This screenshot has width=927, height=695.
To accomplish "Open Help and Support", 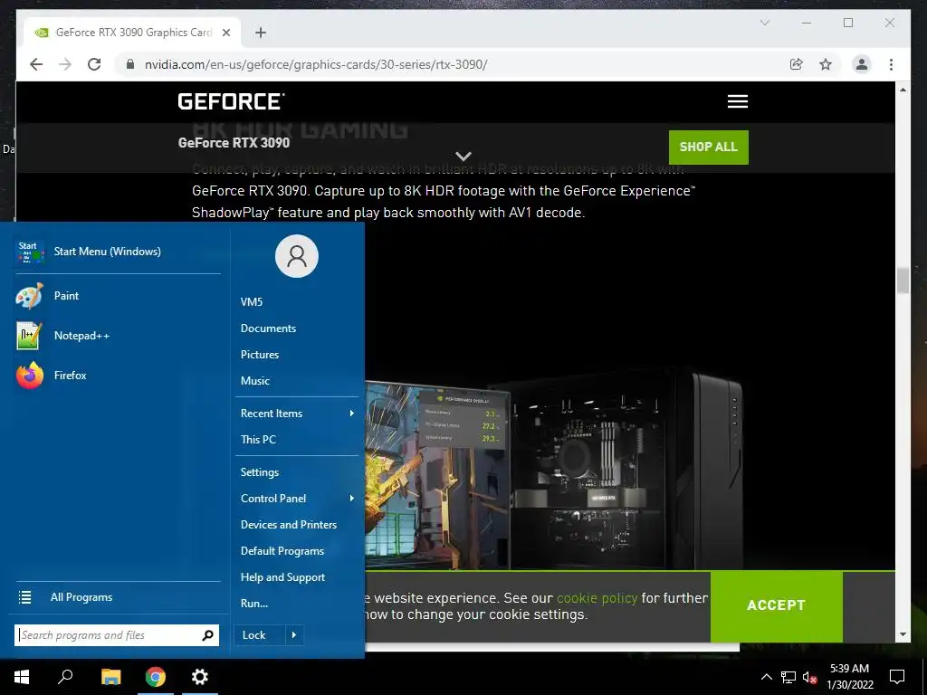I will [282, 576].
